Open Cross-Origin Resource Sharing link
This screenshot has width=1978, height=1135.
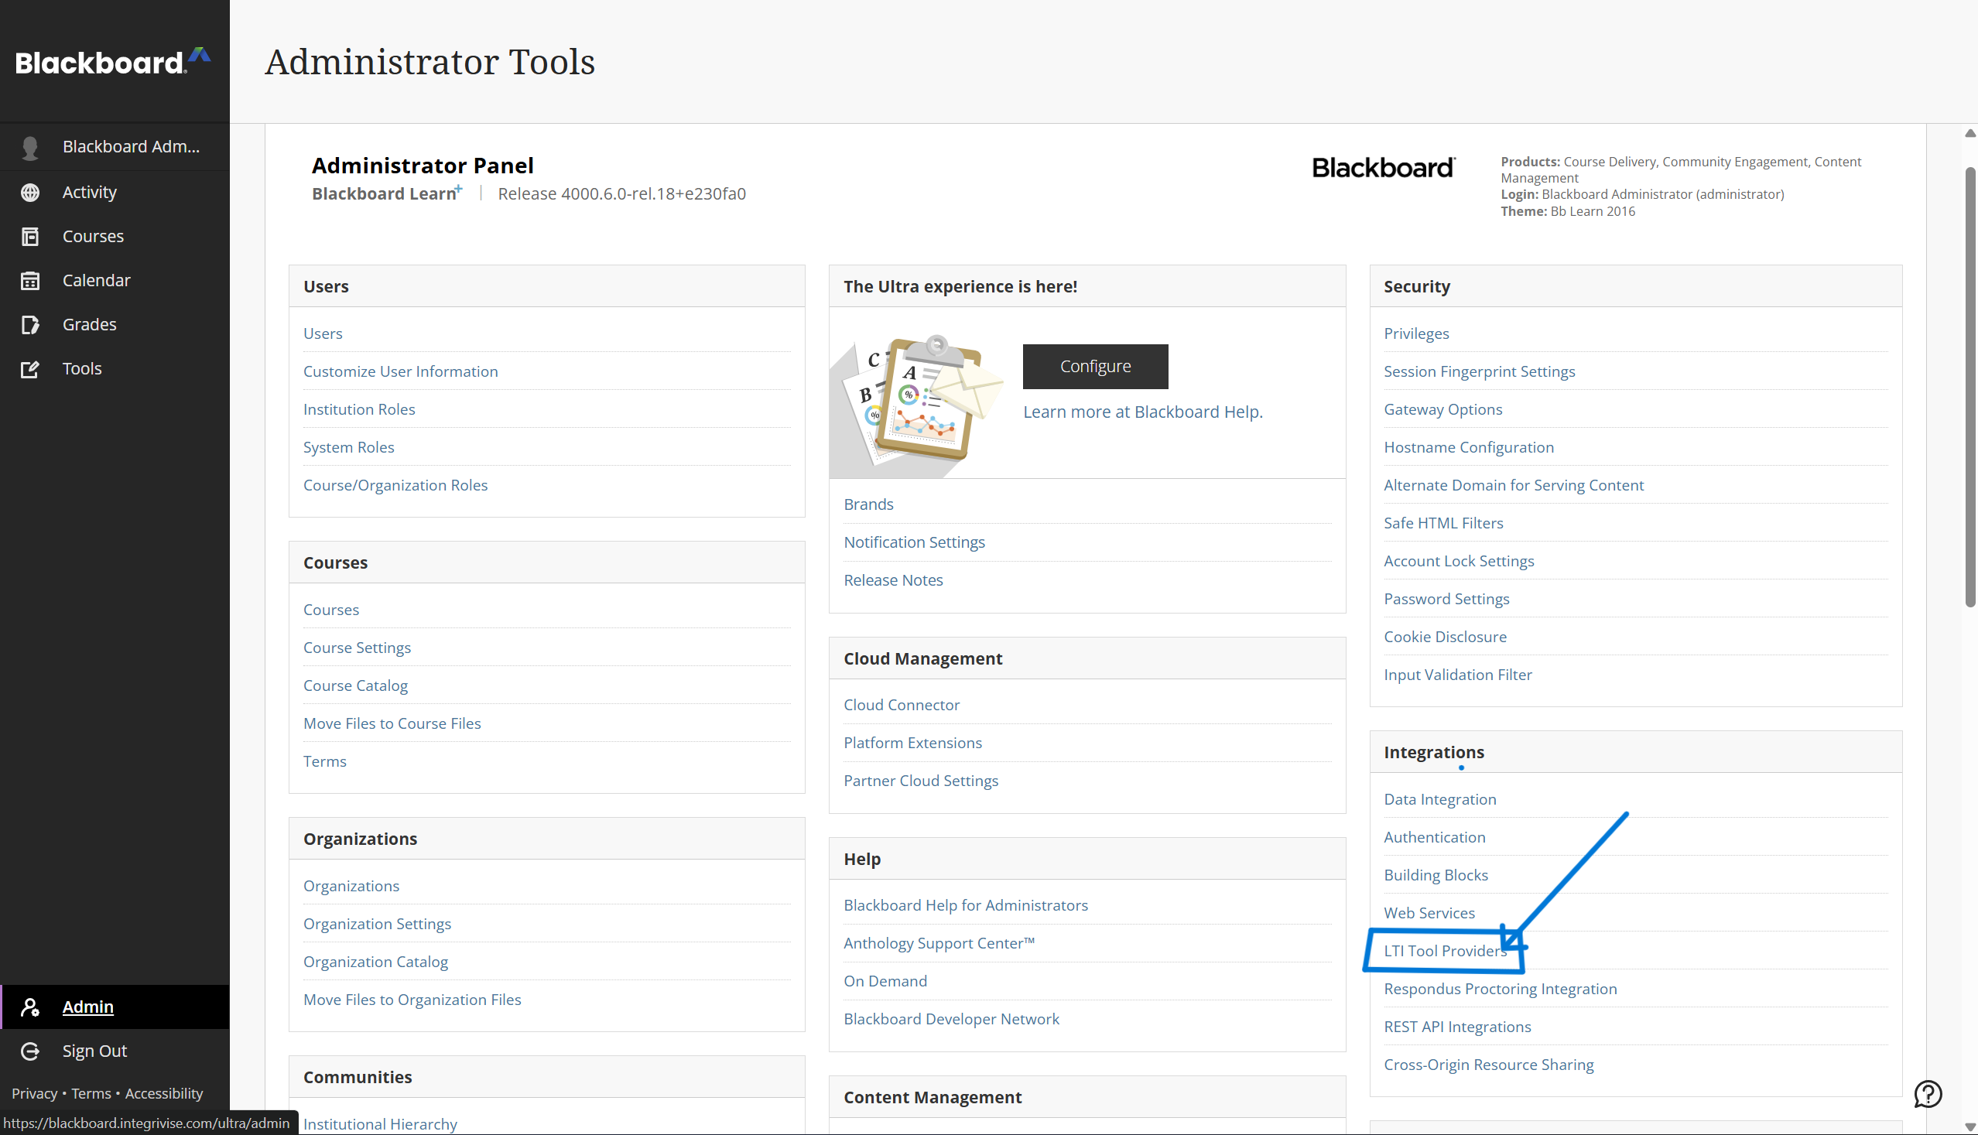1488,1065
